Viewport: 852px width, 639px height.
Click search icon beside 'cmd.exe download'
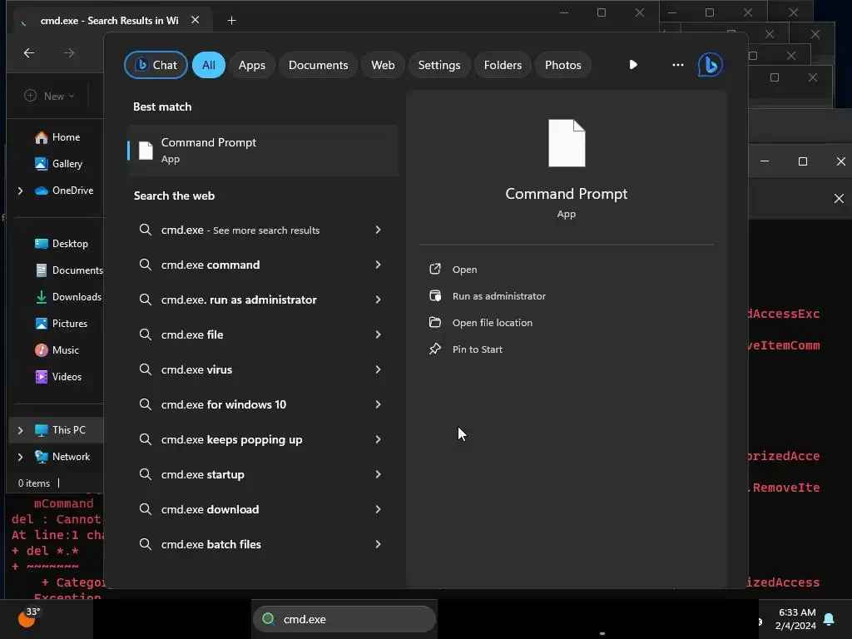[x=145, y=509]
